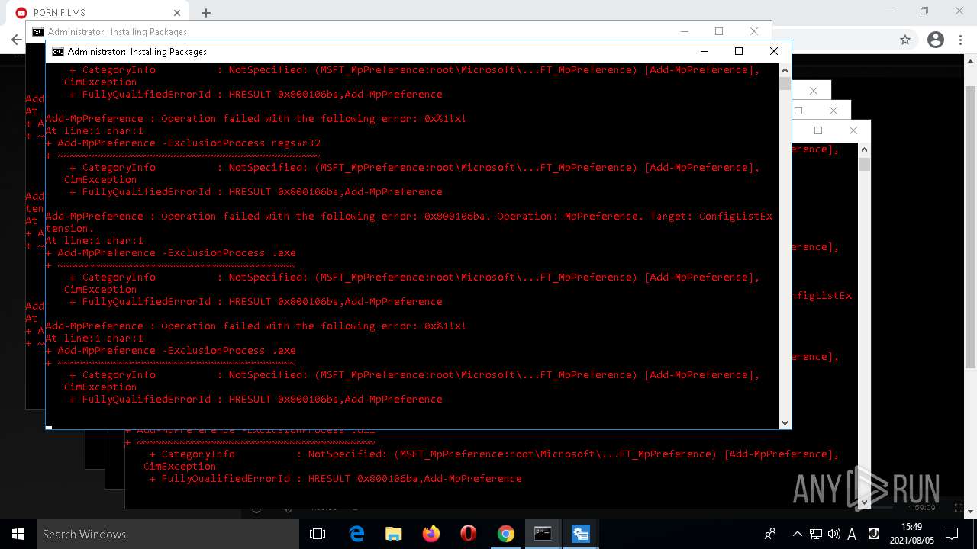This screenshot has width=977, height=549.
Task: Maximize the second Installing Packages window
Action: tap(719, 31)
